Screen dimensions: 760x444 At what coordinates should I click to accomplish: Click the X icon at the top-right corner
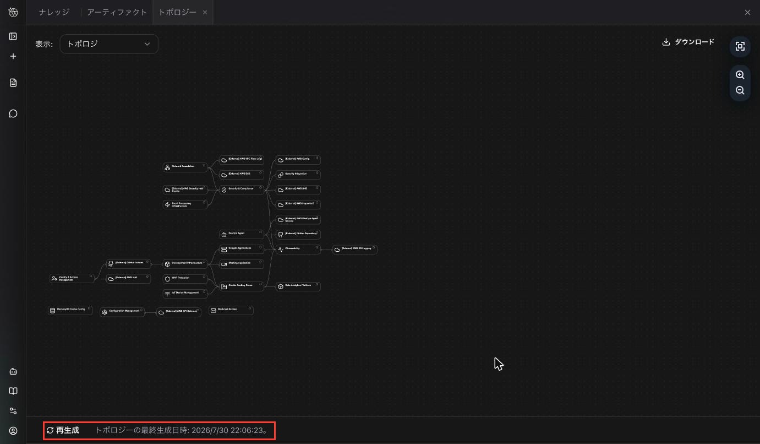tap(747, 12)
